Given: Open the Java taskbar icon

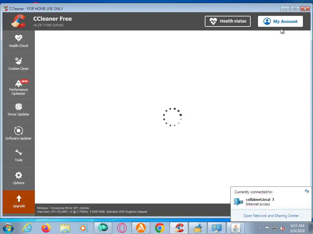Looking at the screenshot, I should 236,228.
